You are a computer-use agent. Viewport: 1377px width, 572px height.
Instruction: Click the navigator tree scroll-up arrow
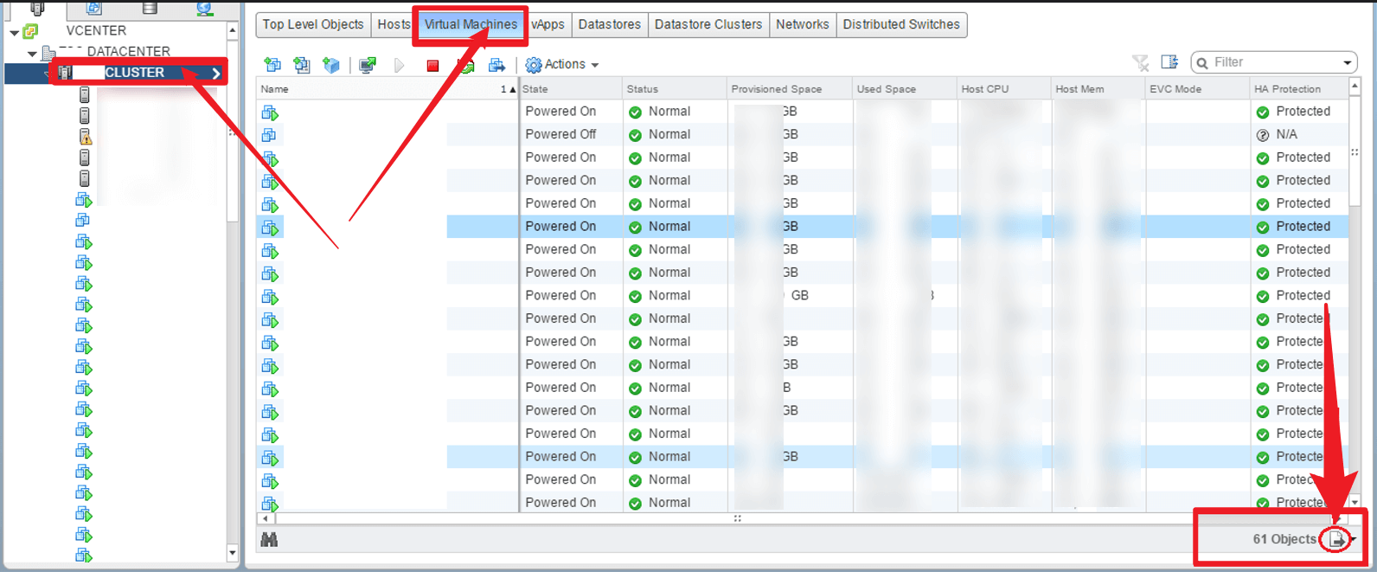point(232,30)
